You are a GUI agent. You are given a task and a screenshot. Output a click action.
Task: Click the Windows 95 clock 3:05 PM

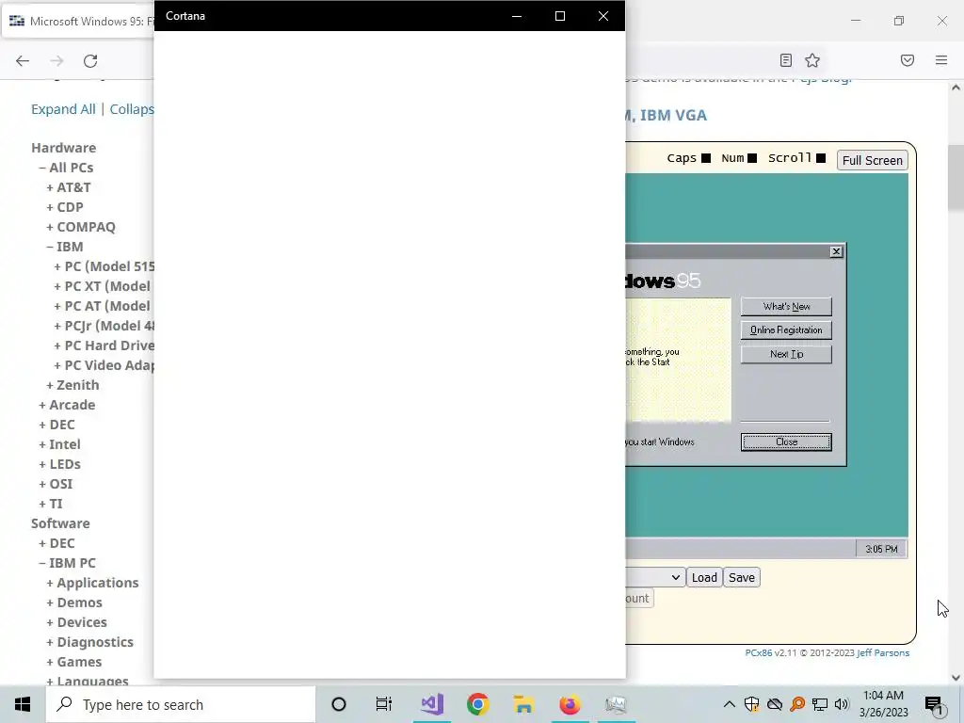click(881, 549)
